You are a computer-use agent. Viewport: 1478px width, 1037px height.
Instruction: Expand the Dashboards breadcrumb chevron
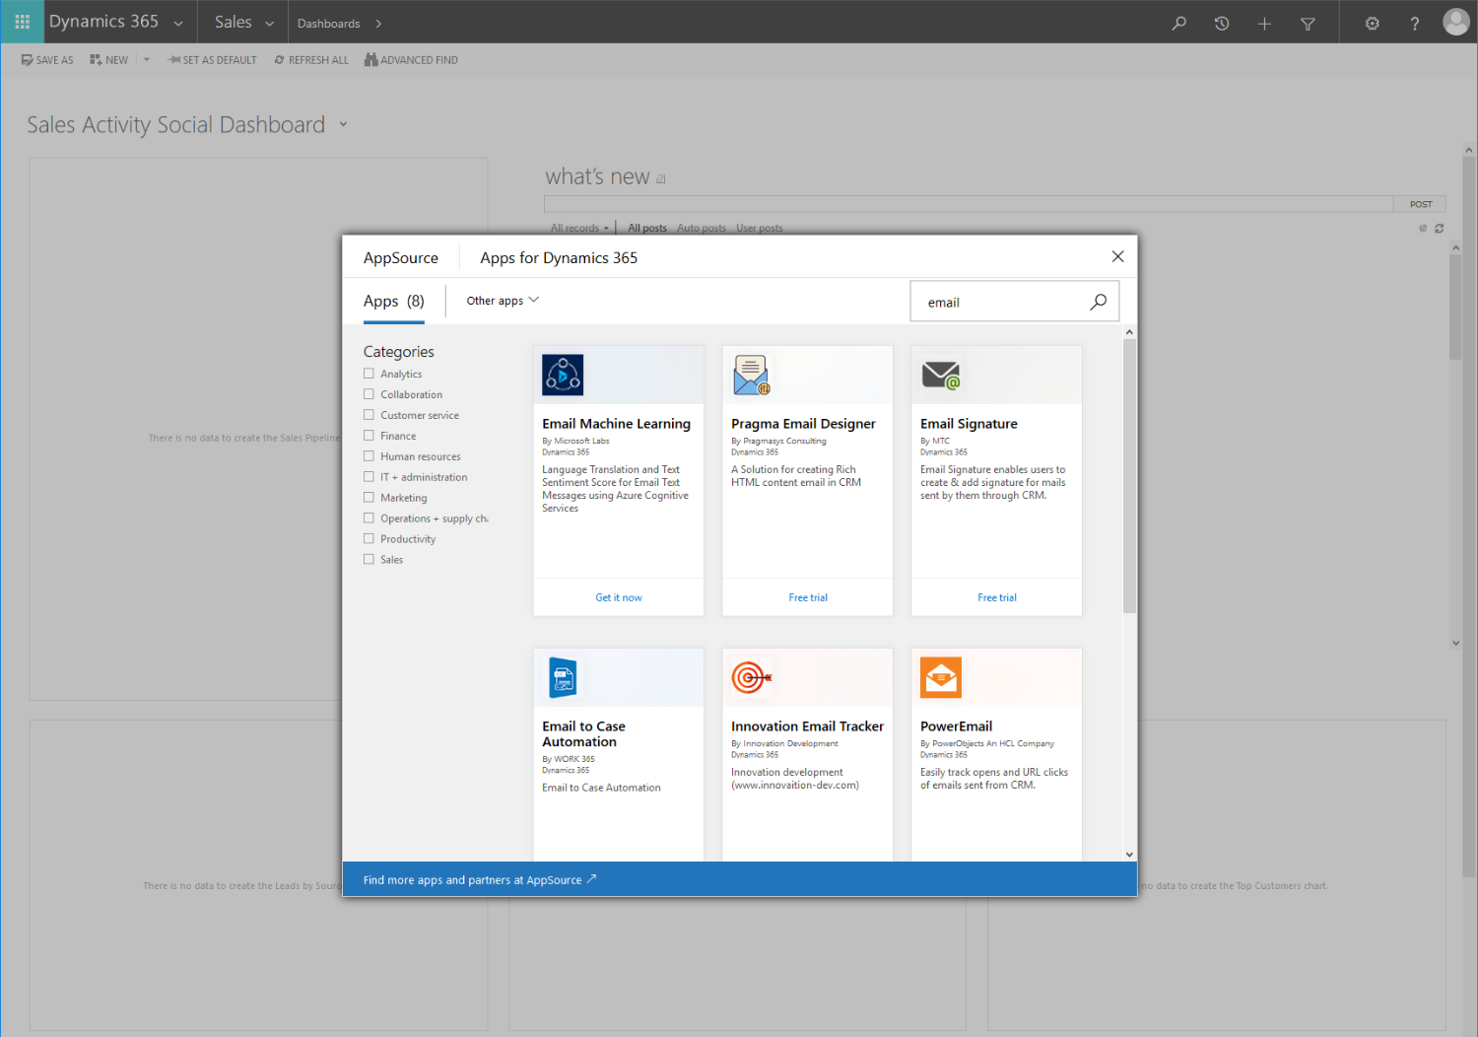coord(378,23)
